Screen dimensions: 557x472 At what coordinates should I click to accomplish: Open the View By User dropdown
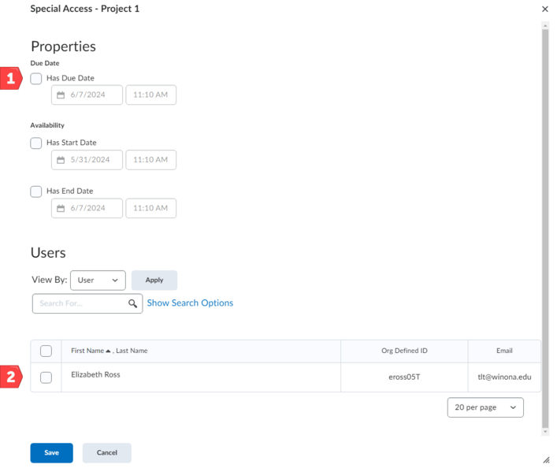(98, 280)
